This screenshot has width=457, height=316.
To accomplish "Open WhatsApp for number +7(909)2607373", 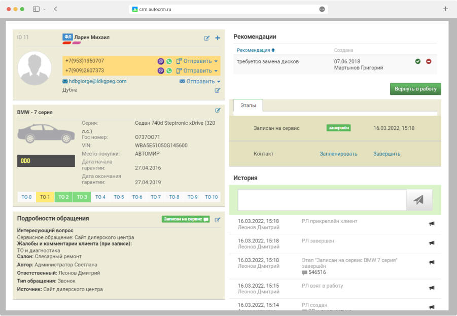I will pos(169,71).
